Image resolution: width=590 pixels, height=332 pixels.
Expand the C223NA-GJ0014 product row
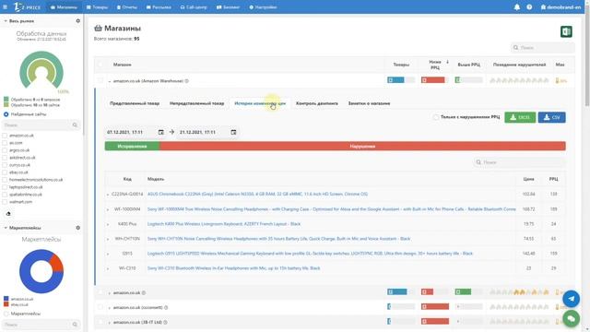[x=108, y=195]
